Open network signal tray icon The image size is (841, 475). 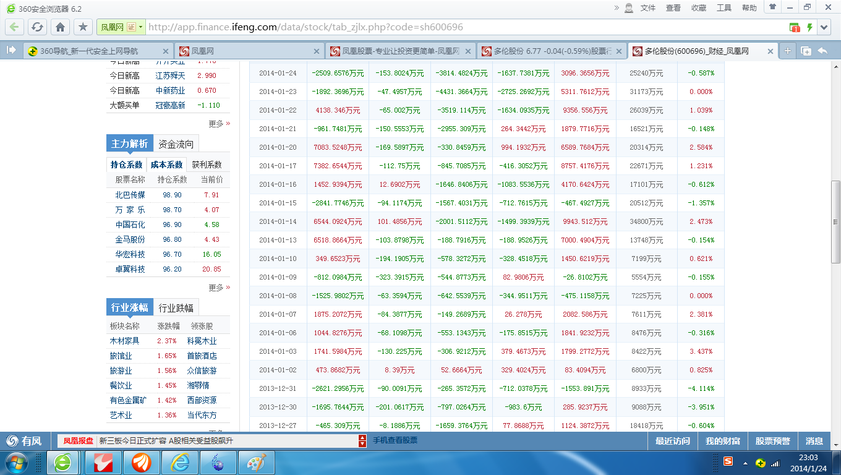(x=776, y=463)
